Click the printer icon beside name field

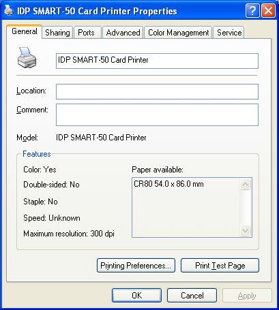27,58
